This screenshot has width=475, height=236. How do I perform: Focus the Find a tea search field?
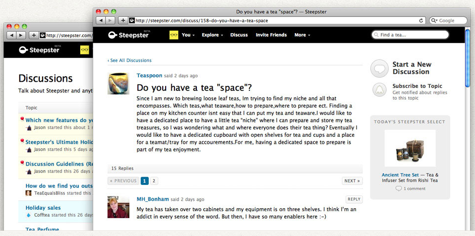tap(410, 35)
